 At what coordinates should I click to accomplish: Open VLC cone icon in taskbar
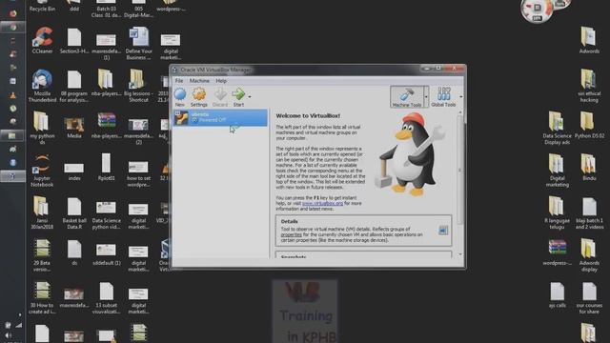point(12,94)
